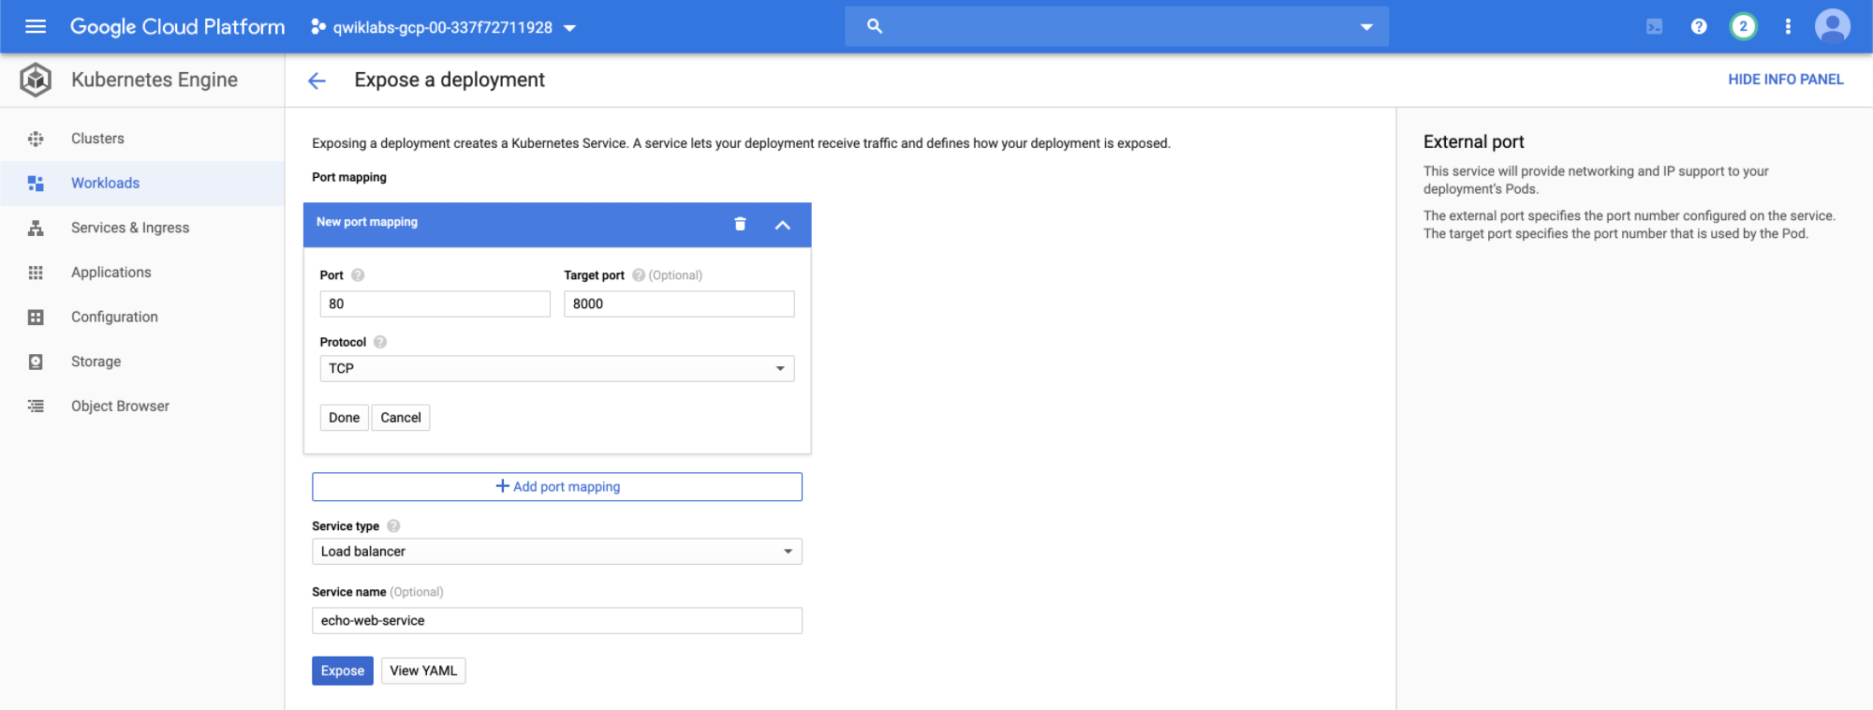This screenshot has width=1873, height=710.
Task: Open the project selector dropdown
Action: pyautogui.click(x=443, y=27)
